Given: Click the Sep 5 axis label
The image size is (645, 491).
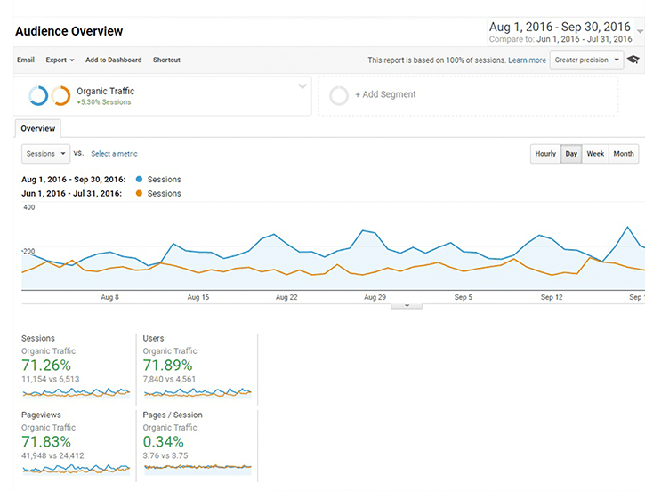Looking at the screenshot, I should pyautogui.click(x=464, y=297).
